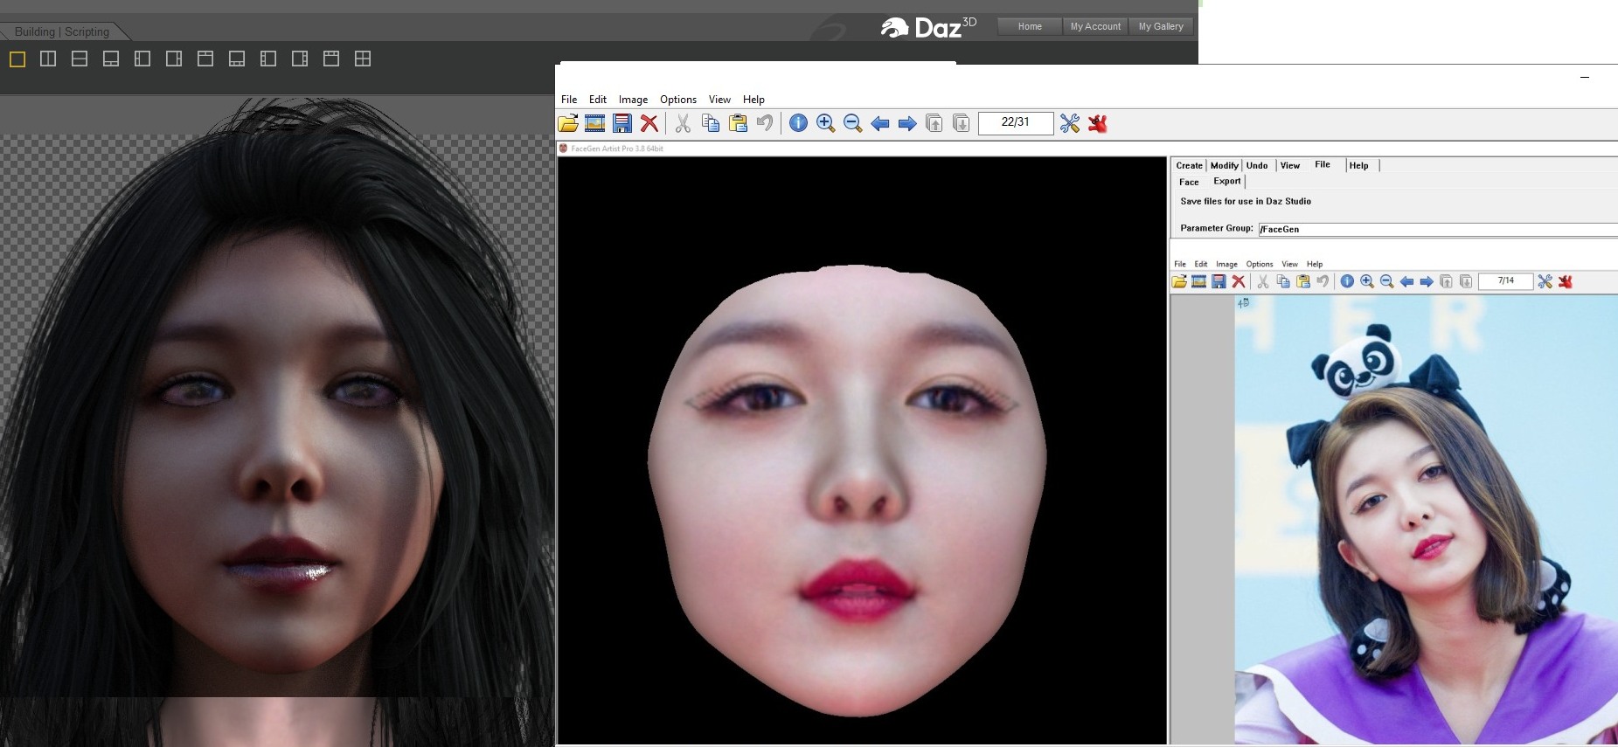Open File menu of the 22/31 viewer
The width and height of the screenshot is (1618, 747).
(569, 100)
